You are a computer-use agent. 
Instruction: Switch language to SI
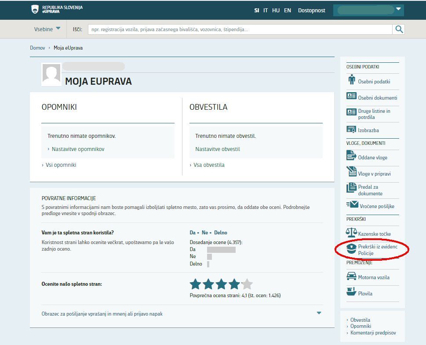256,10
